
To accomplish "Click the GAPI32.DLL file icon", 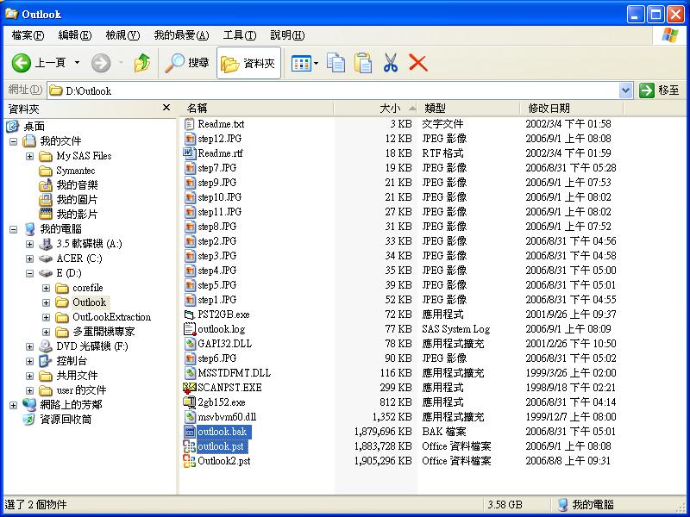I will 190,344.
